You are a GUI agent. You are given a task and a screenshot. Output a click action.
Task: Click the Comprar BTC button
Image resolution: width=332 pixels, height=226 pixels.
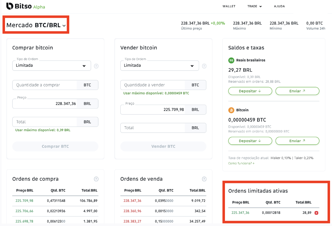point(55,146)
